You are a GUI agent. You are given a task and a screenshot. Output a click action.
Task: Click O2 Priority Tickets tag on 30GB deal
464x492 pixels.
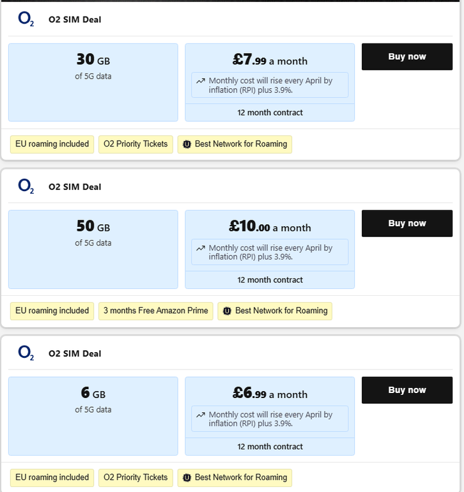pyautogui.click(x=135, y=144)
